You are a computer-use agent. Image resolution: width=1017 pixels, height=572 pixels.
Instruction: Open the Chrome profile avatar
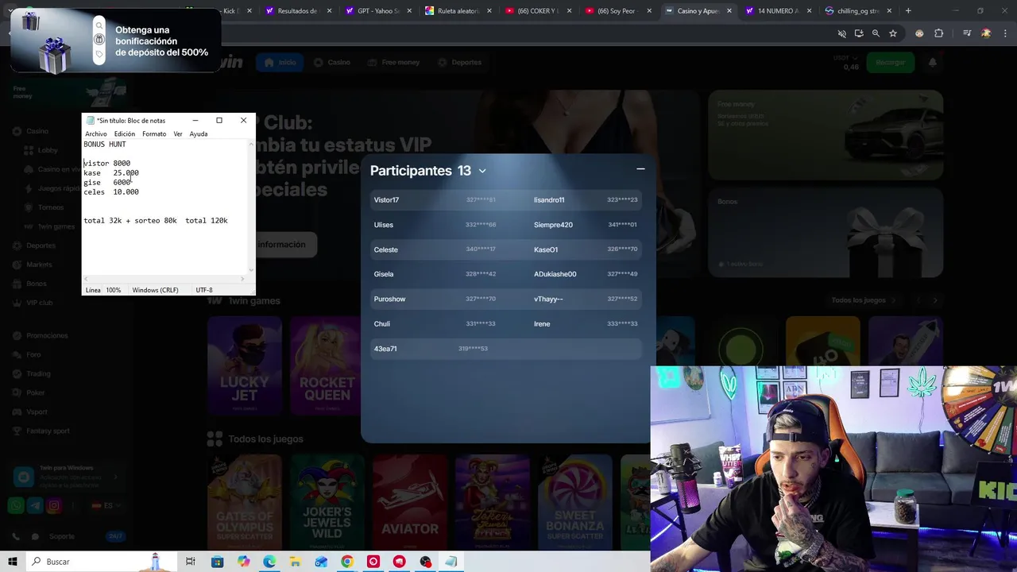pos(986,33)
